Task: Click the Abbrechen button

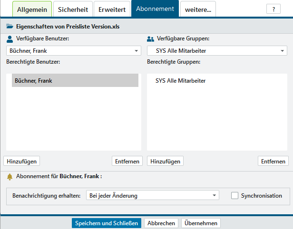Action: [161, 223]
